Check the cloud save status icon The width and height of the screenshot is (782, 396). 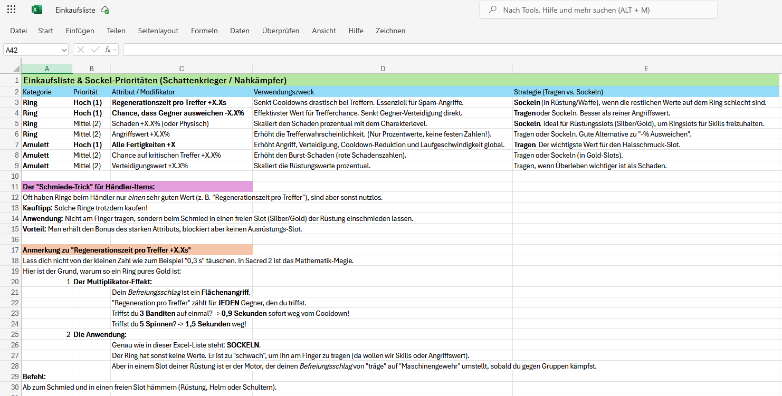point(105,10)
